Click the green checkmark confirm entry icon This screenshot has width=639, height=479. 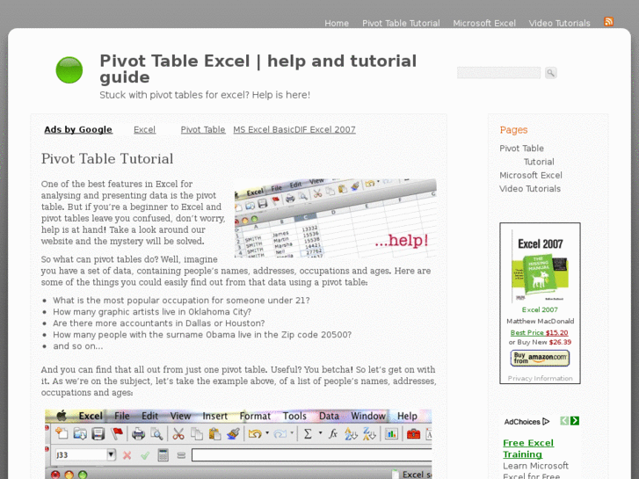(x=145, y=455)
